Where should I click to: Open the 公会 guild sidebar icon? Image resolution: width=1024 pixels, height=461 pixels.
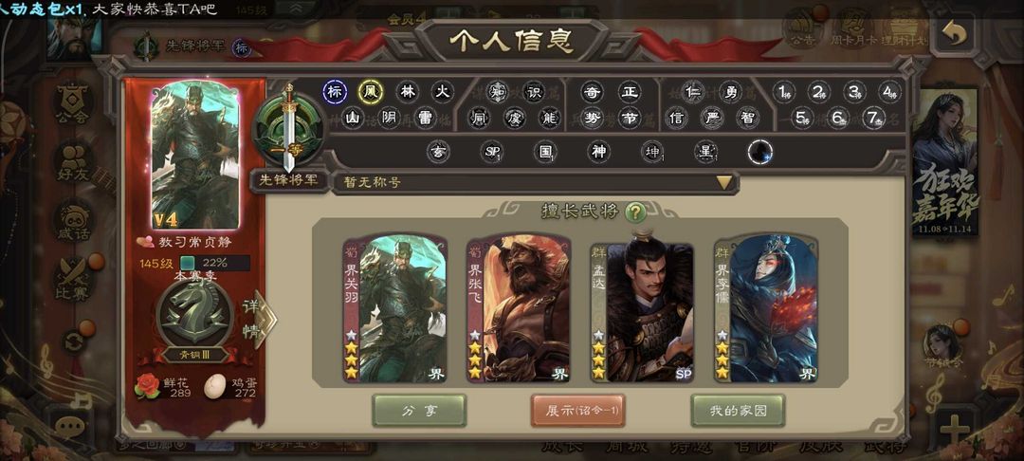click(72, 103)
